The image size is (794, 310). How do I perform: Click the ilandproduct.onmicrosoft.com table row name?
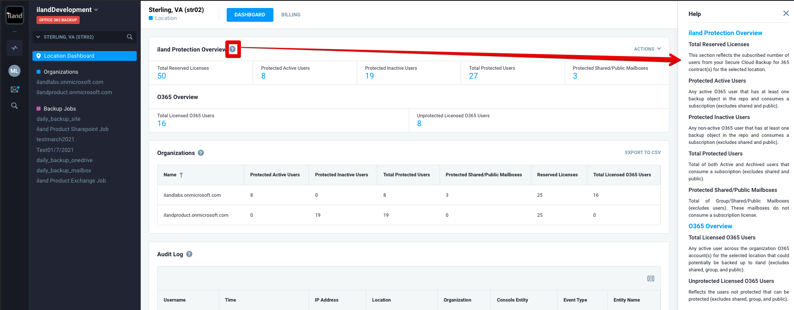(x=196, y=215)
